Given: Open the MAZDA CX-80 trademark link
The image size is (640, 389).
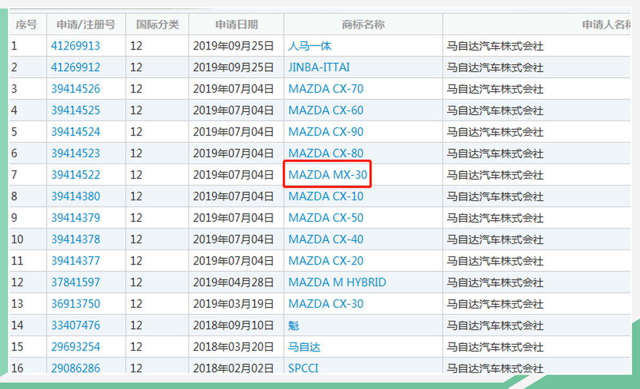Looking at the screenshot, I should 326,153.
